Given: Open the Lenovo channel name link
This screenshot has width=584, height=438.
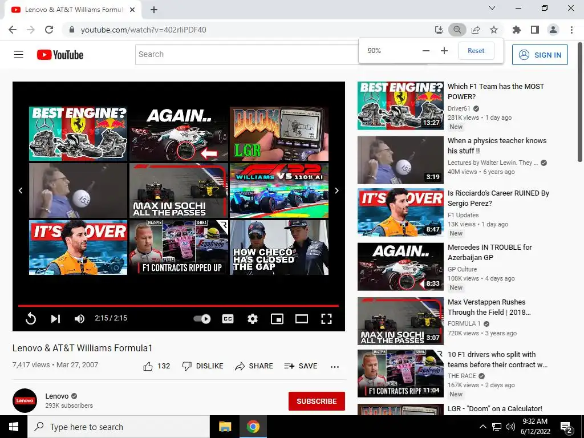Looking at the screenshot, I should (x=57, y=396).
